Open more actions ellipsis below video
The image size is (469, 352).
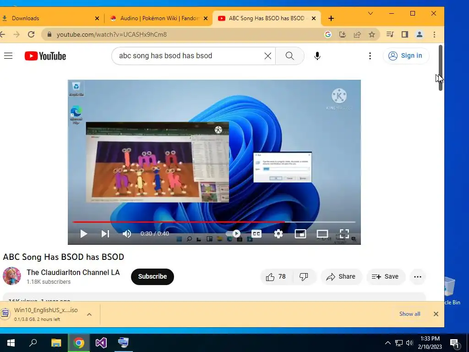[x=418, y=277]
